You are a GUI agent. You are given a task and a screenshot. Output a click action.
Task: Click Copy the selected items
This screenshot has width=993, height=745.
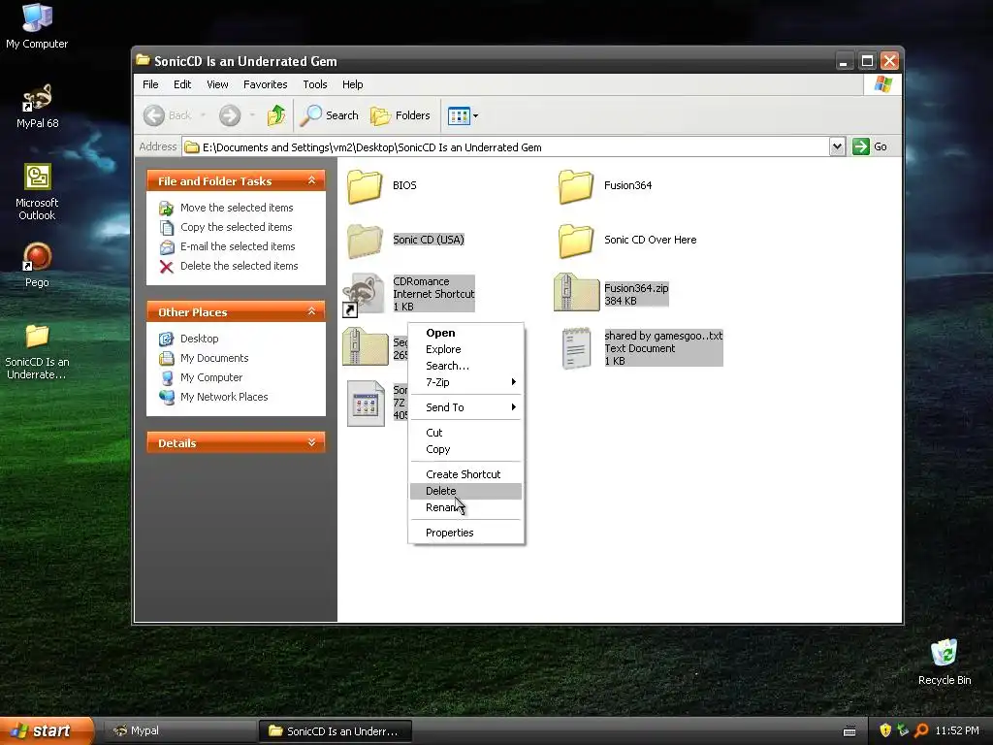pos(226,227)
